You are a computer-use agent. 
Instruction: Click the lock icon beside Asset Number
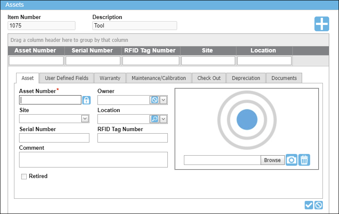point(86,100)
